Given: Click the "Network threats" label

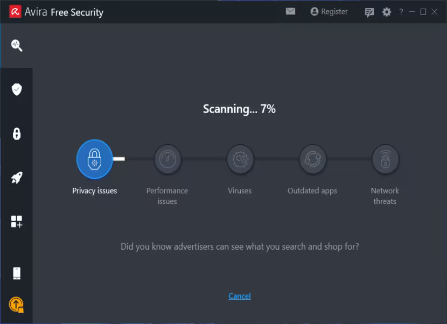Looking at the screenshot, I should pyautogui.click(x=385, y=196).
